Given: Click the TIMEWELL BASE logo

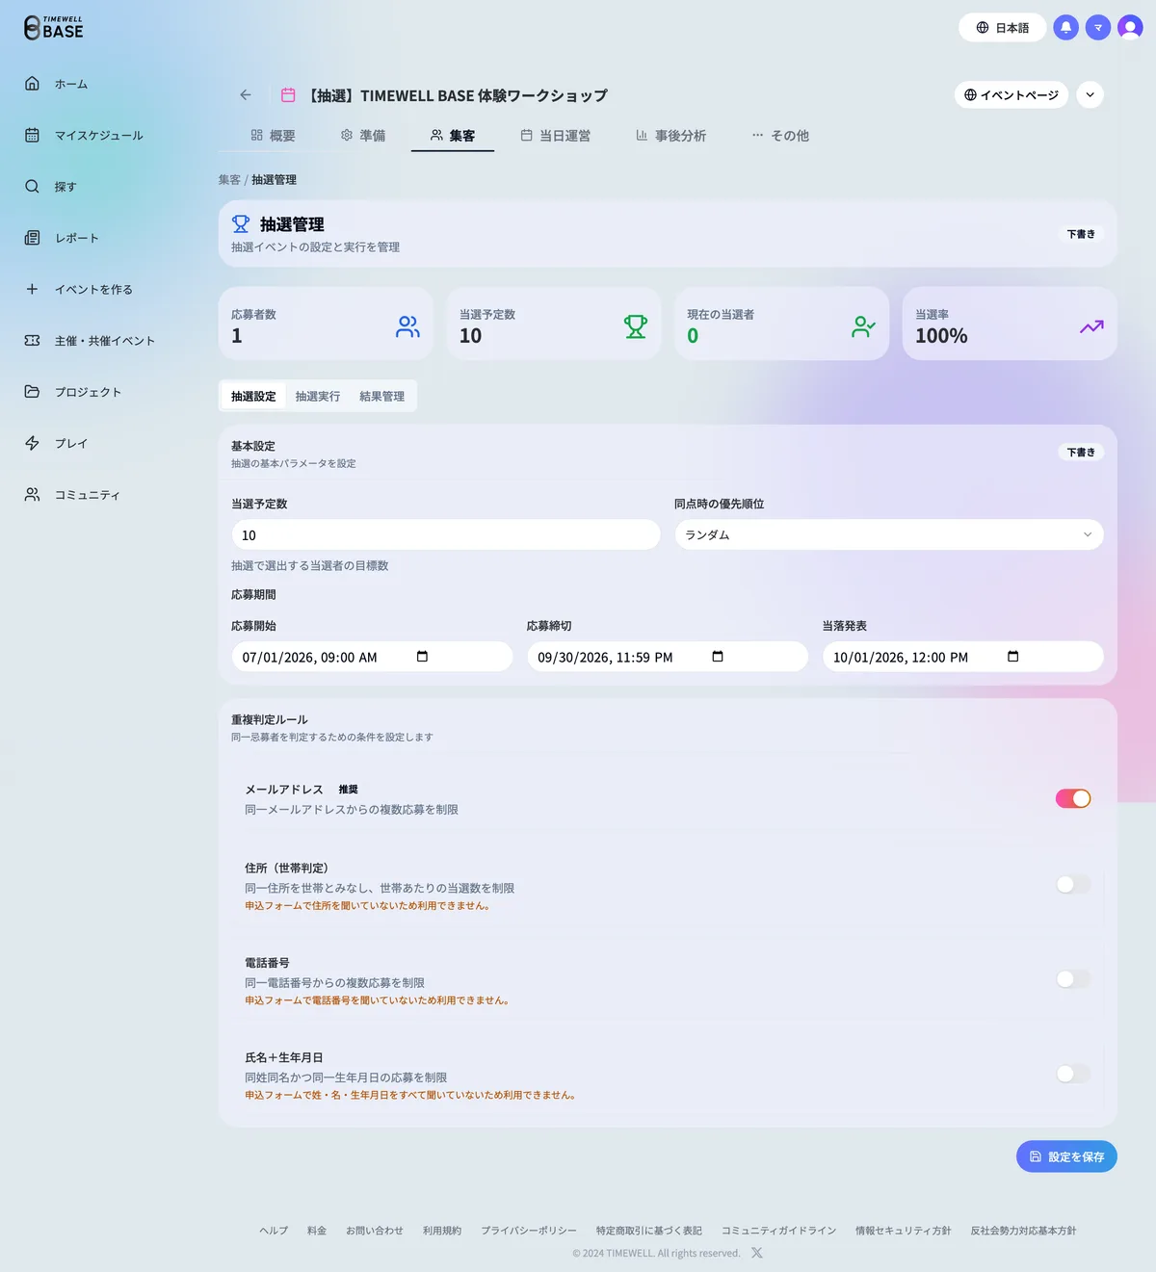Looking at the screenshot, I should click(54, 28).
